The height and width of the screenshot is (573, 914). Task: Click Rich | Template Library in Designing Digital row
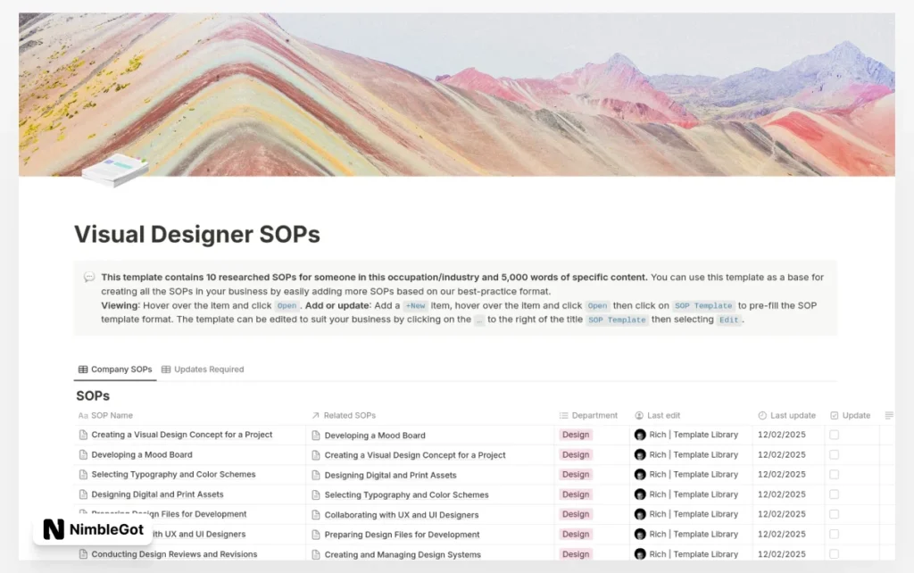694,494
